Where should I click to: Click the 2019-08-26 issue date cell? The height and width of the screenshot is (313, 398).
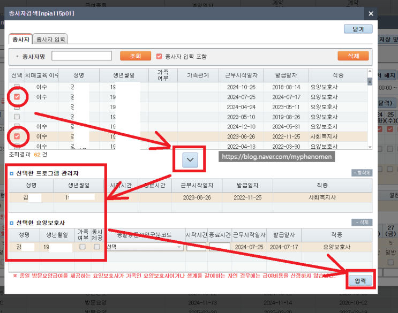pyautogui.click(x=286, y=117)
